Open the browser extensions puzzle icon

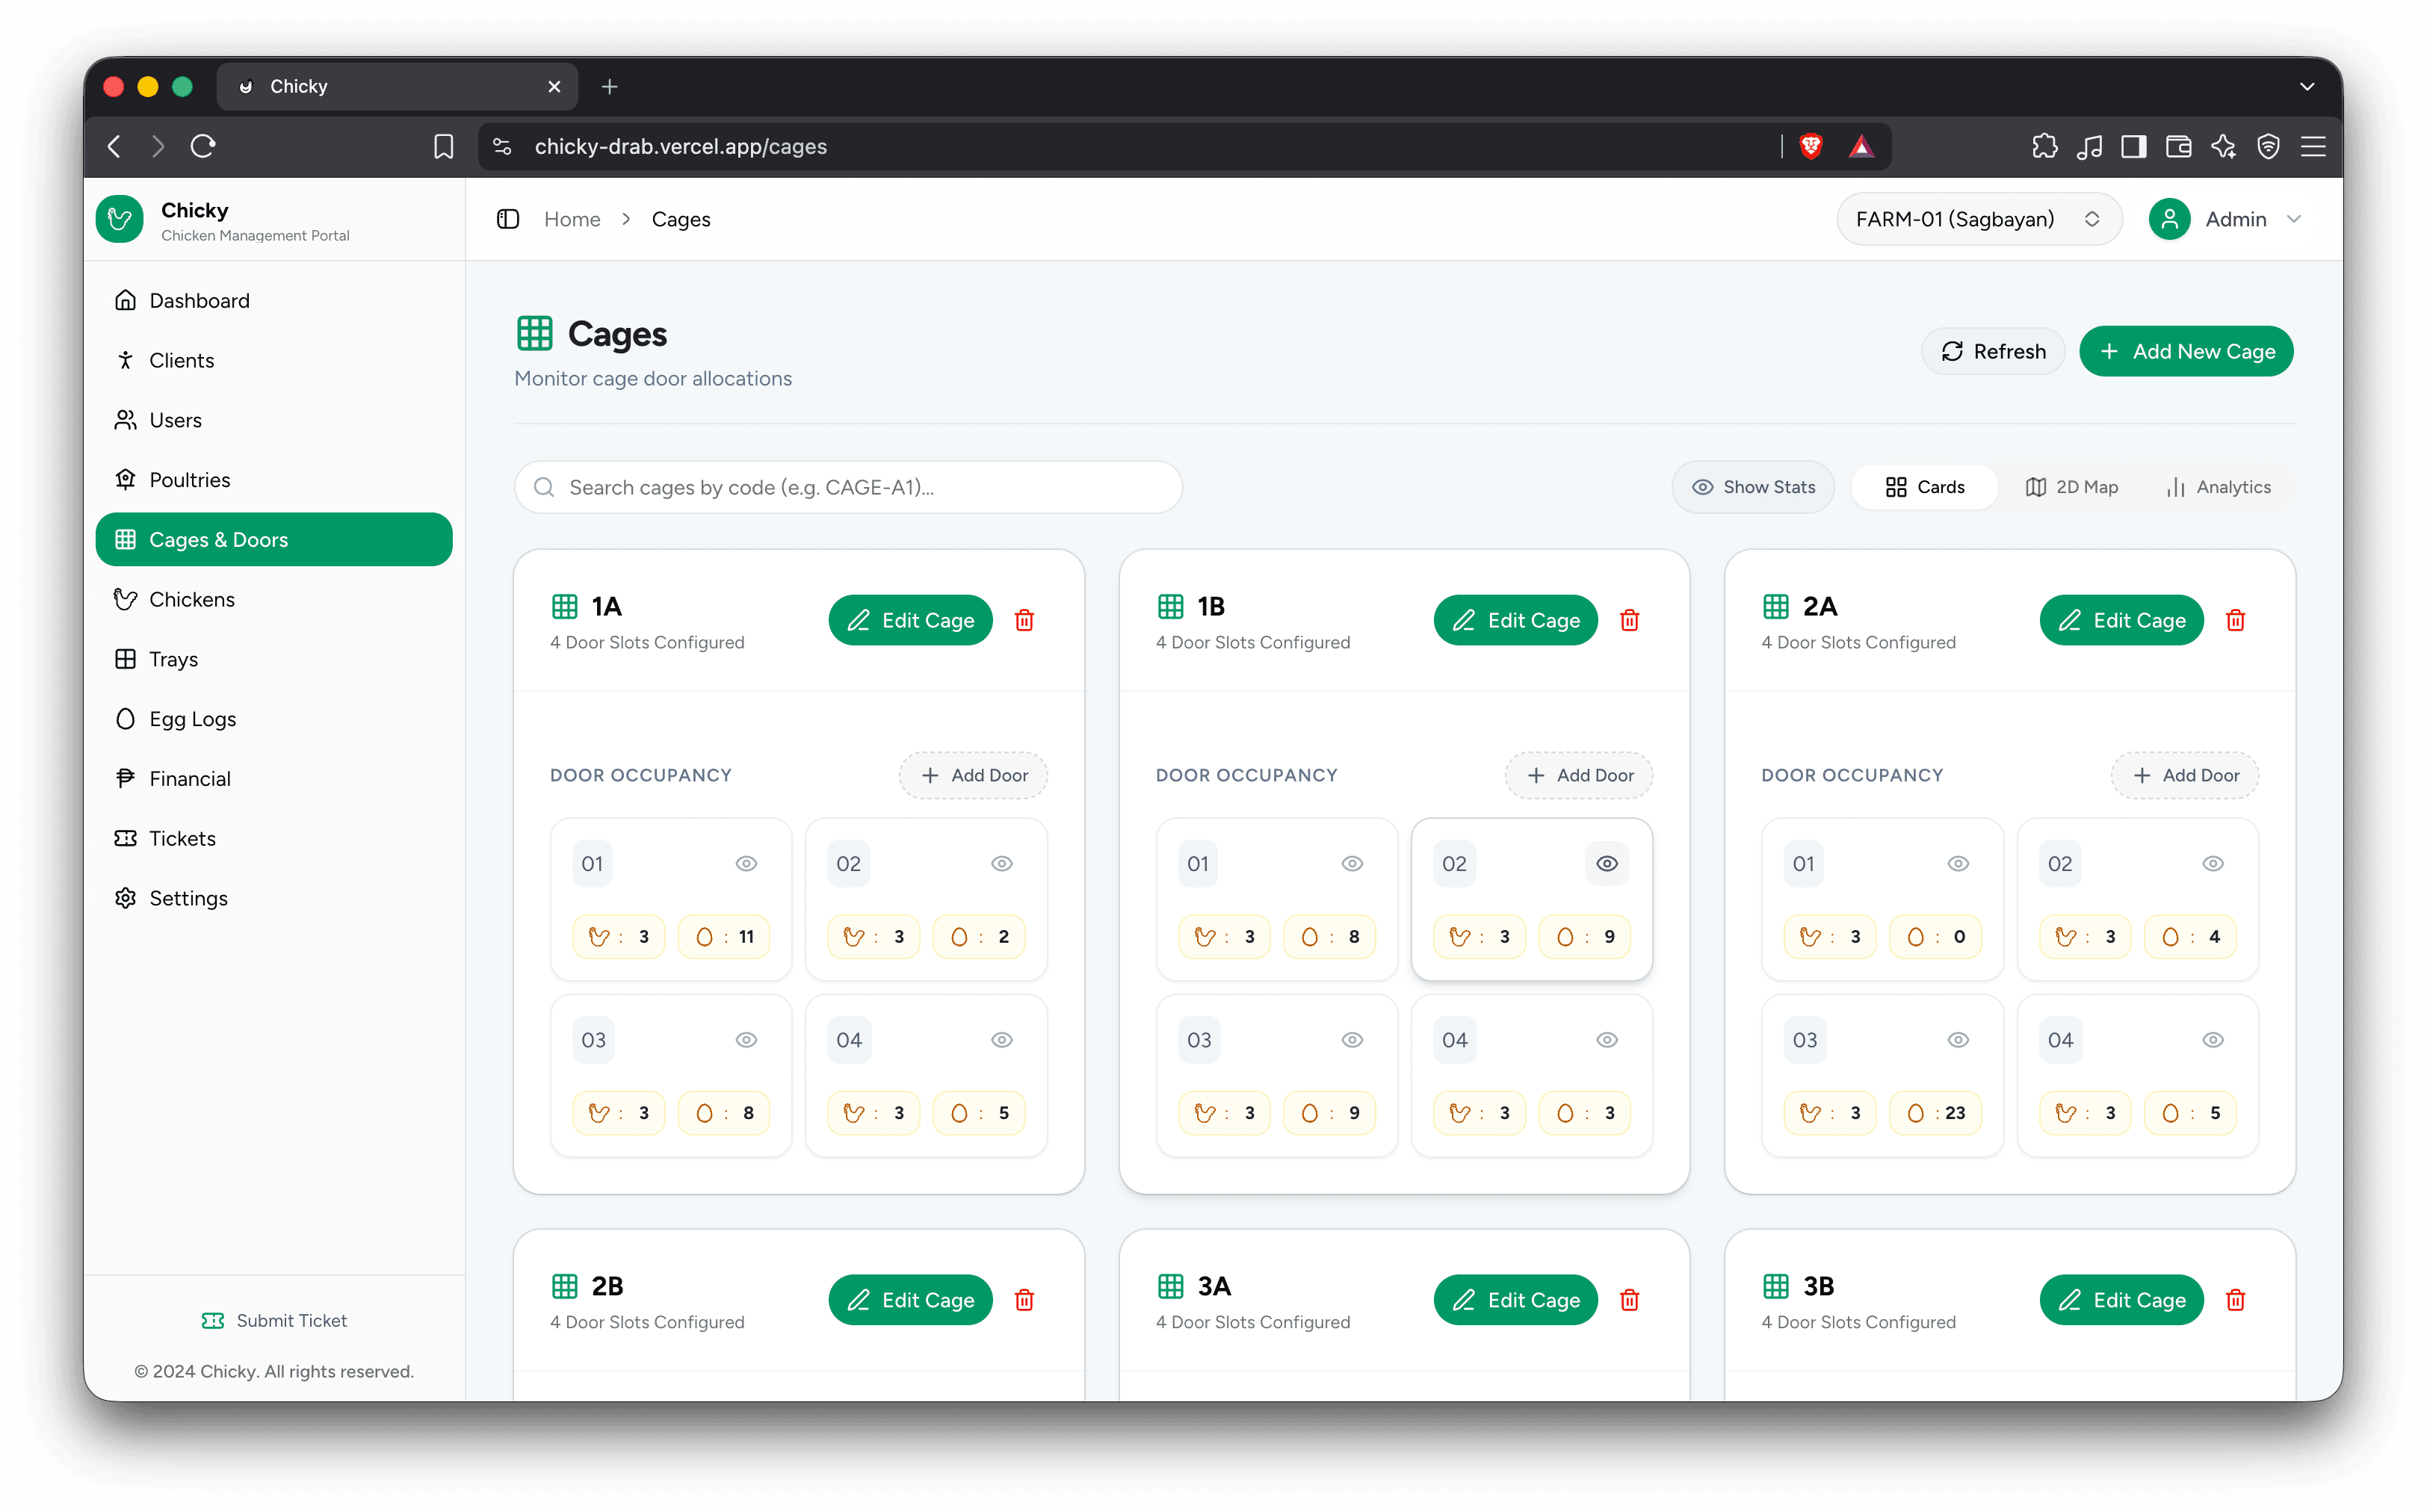(2044, 146)
